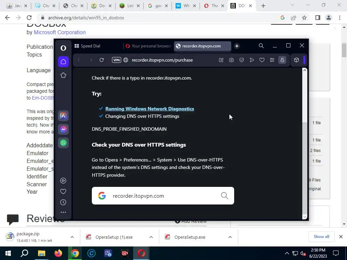
Task: Open sidebar setup three-dots menu in Opera
Action: [x=63, y=212]
